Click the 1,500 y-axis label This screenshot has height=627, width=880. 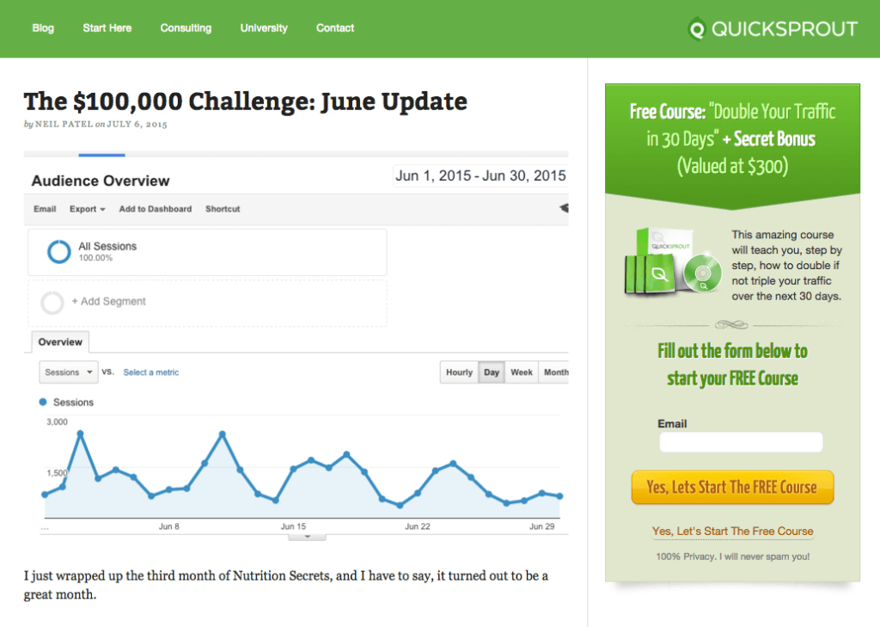(x=57, y=473)
